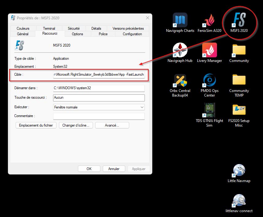Select the Orbx Central Backup04 icon
Screen dimensions: 263x217
pyautogui.click(x=180, y=86)
